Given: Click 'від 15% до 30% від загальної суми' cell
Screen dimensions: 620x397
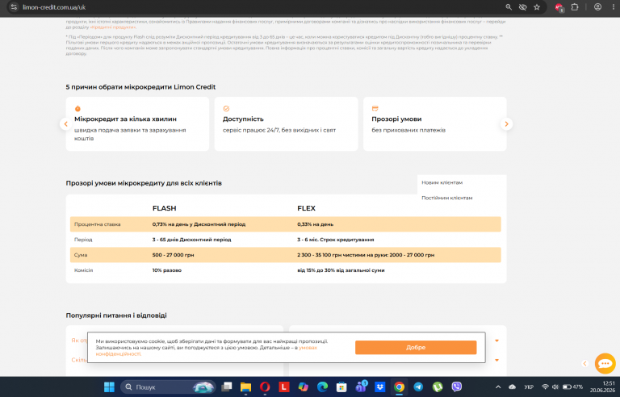Looking at the screenshot, I should pyautogui.click(x=341, y=270).
